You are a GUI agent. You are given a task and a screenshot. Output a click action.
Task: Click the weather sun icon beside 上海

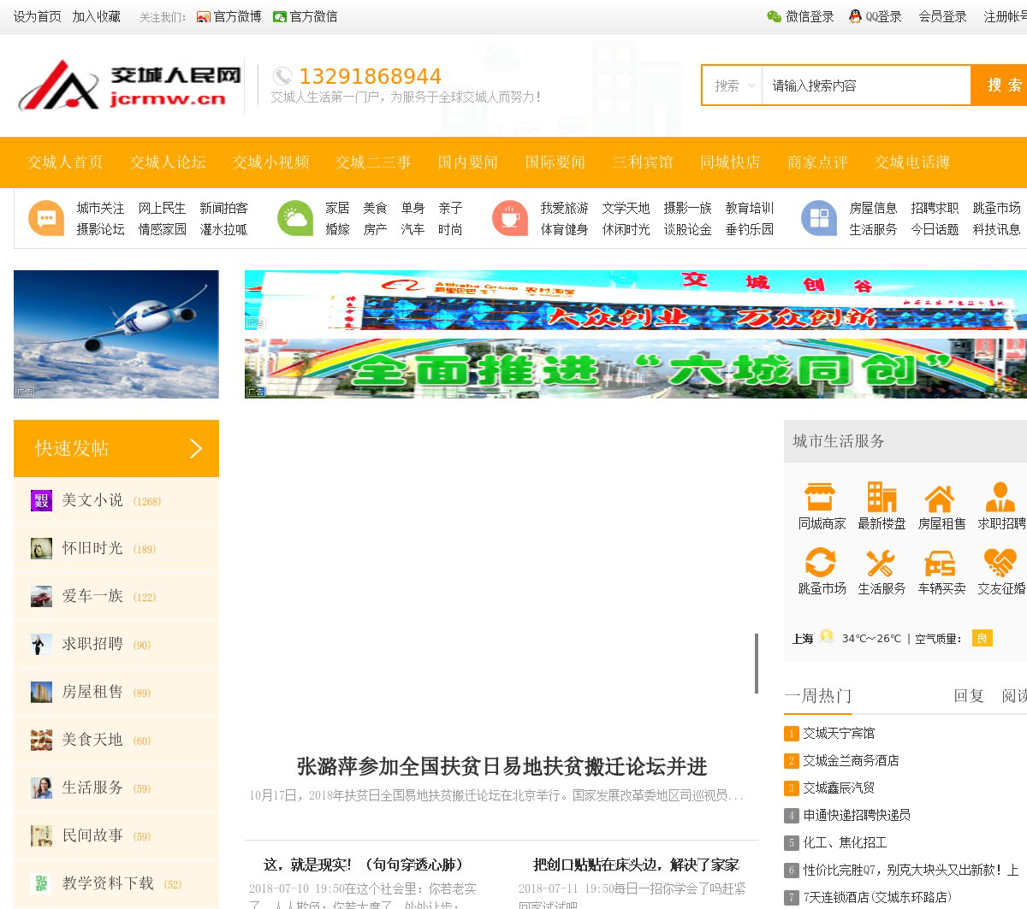(x=827, y=636)
